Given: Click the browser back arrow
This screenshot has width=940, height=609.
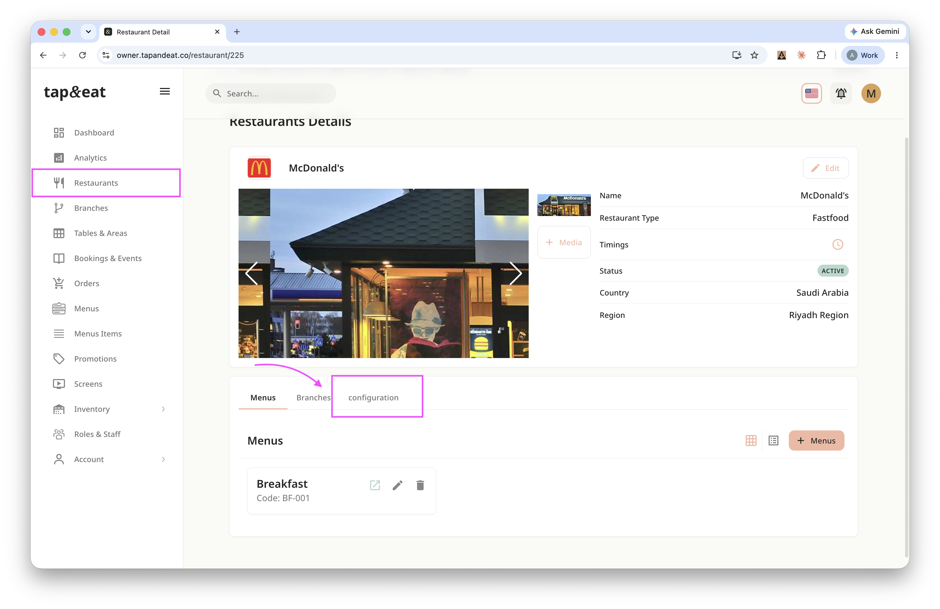Looking at the screenshot, I should click(x=43, y=55).
